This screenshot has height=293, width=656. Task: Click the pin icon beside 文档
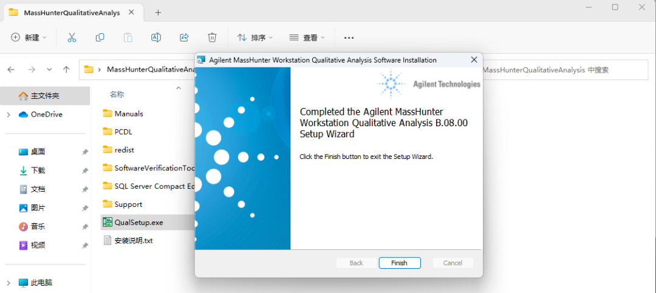pos(85,190)
